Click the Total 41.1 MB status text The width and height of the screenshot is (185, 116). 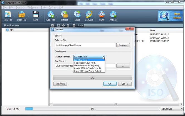point(13,109)
